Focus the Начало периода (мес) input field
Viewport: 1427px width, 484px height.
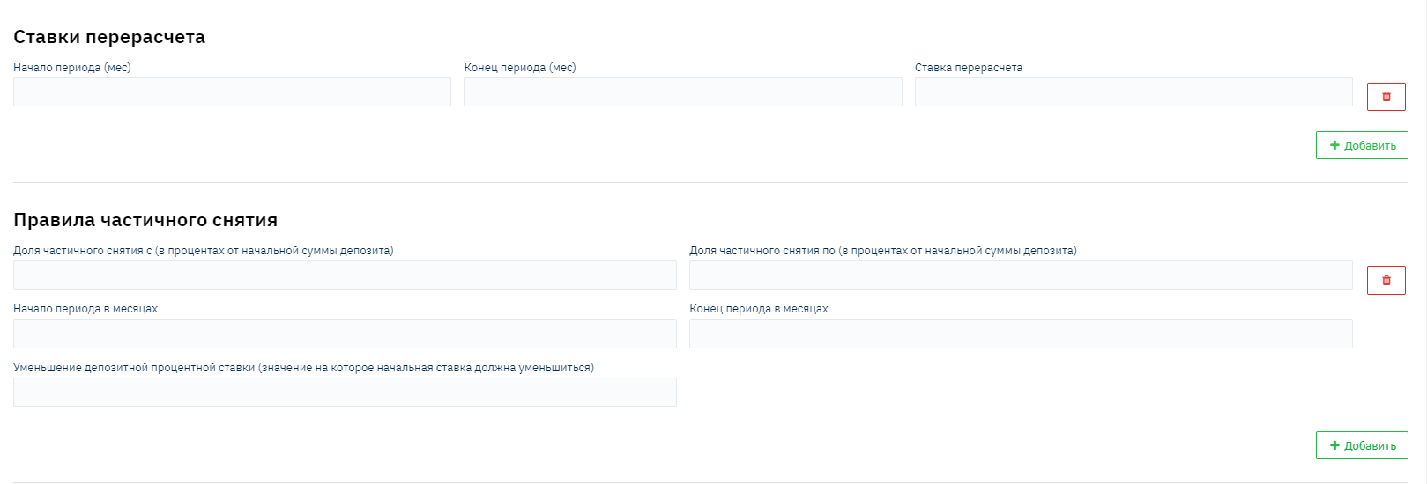[232, 92]
